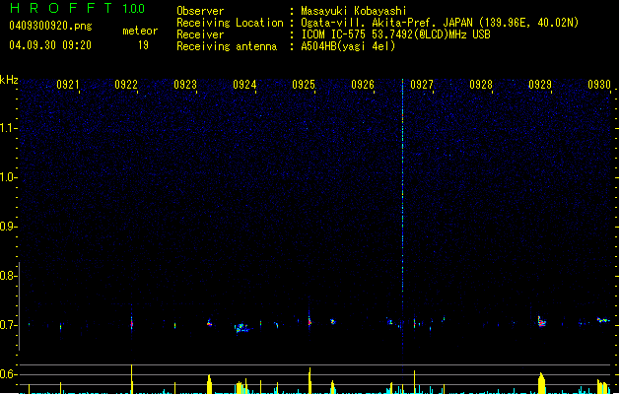This screenshot has height=394, width=620.
Task: Click the 0927 time marker
Action: coord(422,85)
